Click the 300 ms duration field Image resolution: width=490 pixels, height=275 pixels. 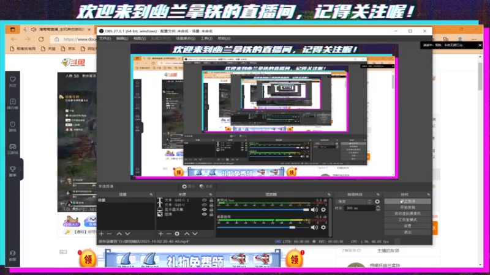point(360,208)
